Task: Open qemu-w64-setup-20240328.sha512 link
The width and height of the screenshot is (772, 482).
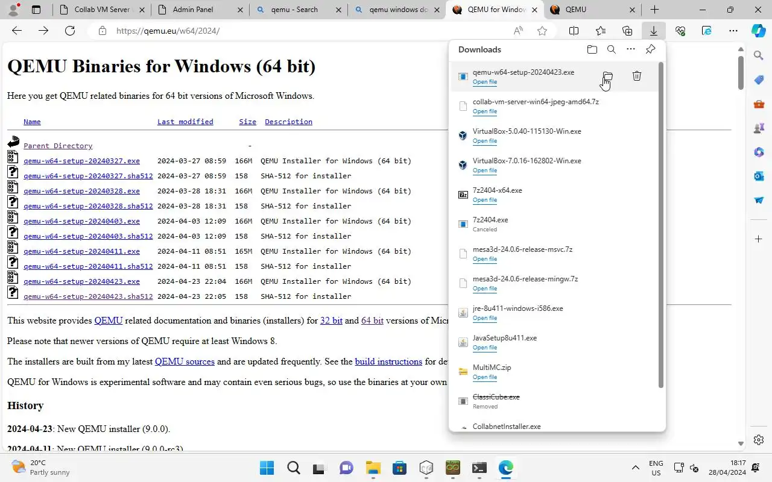Action: pyautogui.click(x=88, y=206)
